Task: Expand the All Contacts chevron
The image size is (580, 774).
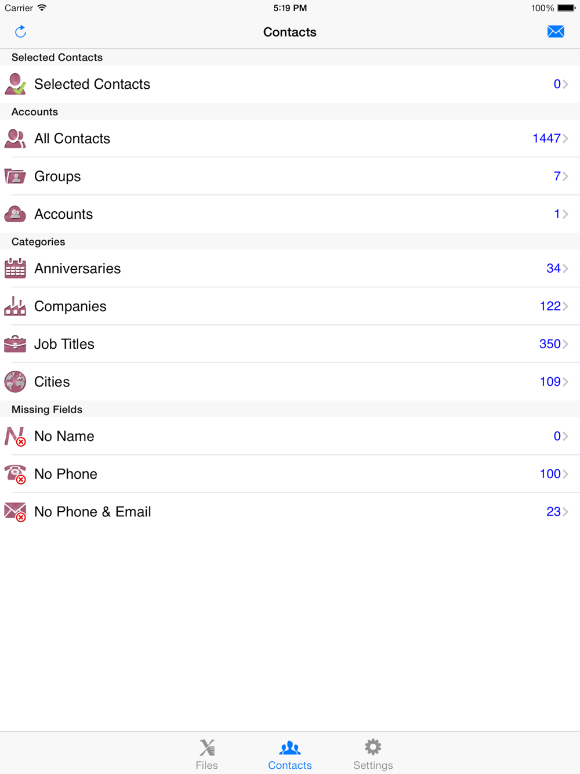Action: [x=565, y=138]
